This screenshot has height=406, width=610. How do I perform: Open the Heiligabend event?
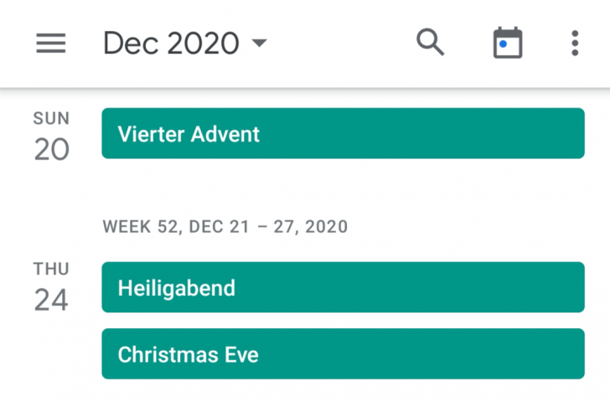tap(344, 287)
